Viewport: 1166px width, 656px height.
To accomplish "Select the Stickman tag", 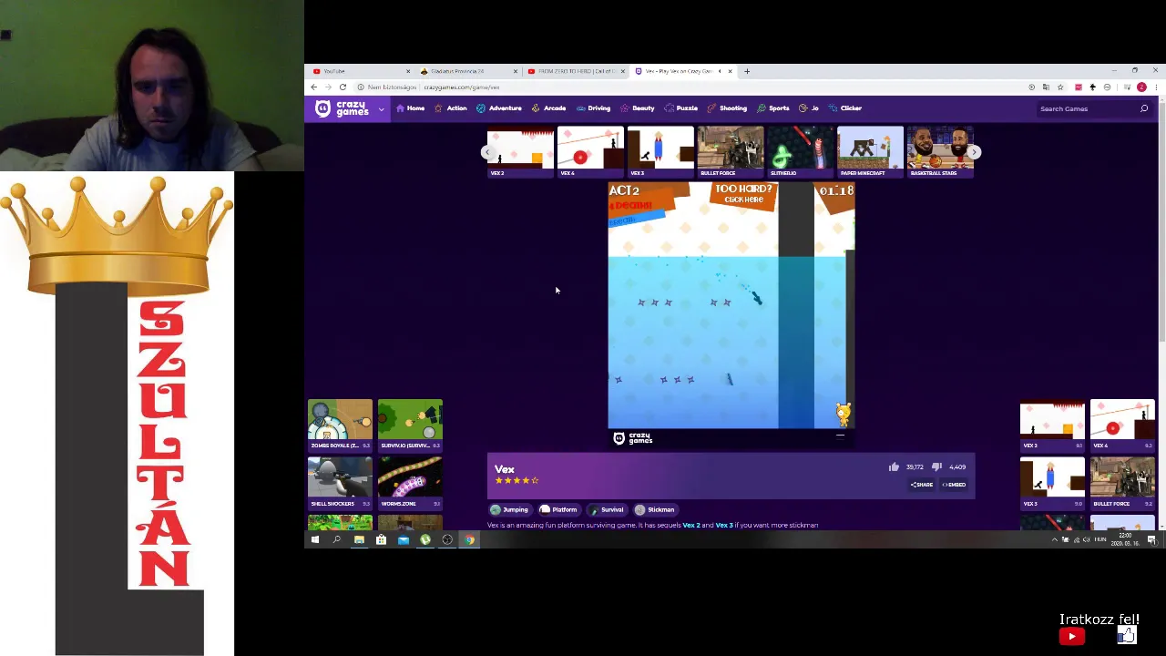I will (654, 510).
